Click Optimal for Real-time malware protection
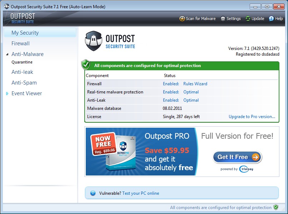 coord(191,92)
